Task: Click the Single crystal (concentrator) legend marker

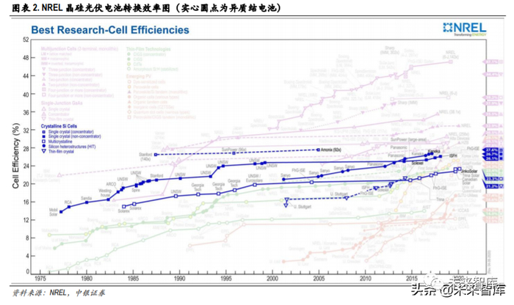Action: click(44, 132)
